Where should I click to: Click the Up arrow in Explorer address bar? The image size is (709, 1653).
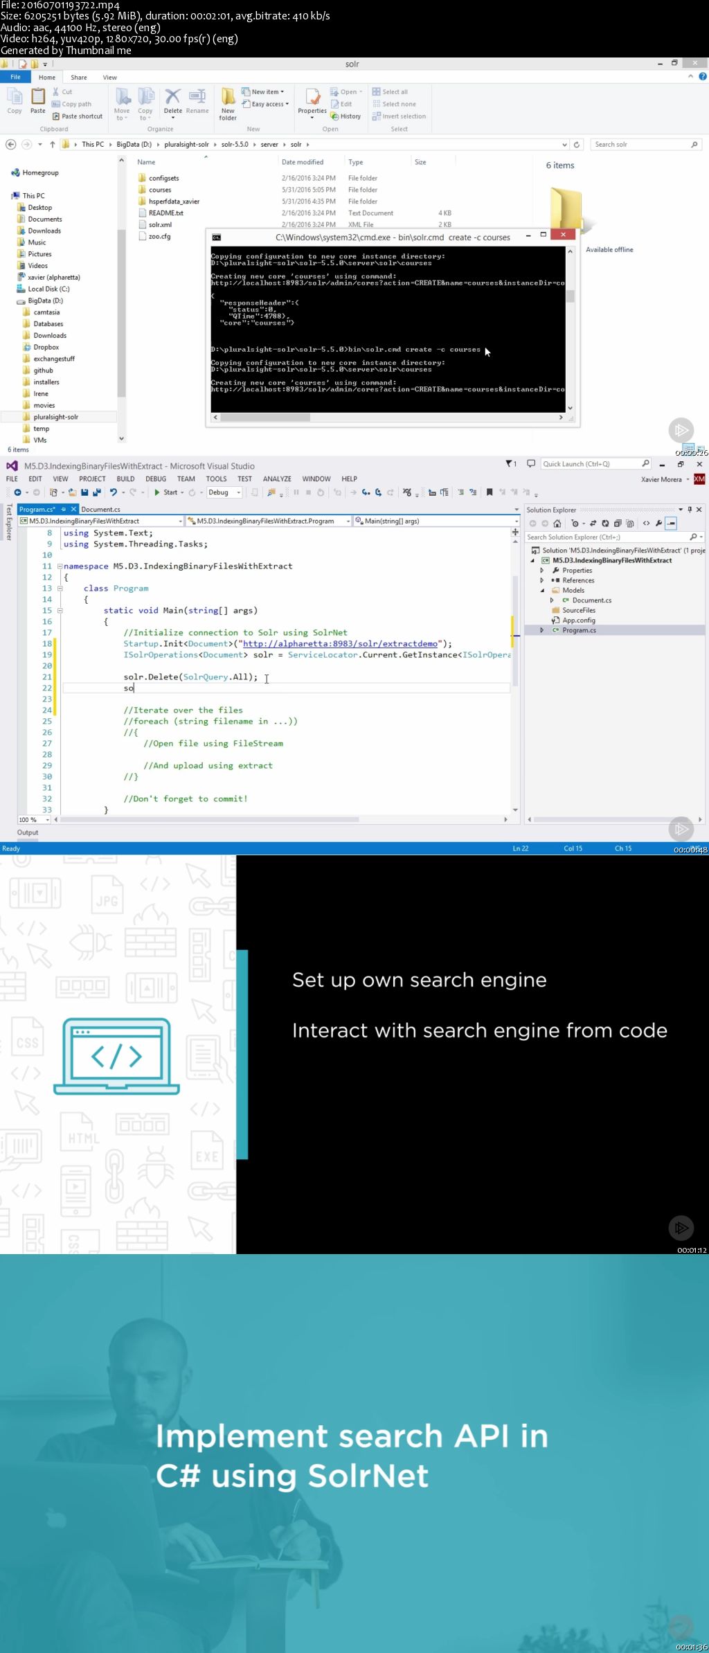tap(53, 144)
